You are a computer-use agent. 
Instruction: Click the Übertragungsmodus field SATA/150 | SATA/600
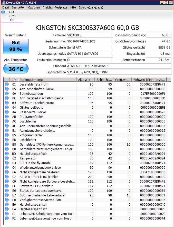[90, 54]
